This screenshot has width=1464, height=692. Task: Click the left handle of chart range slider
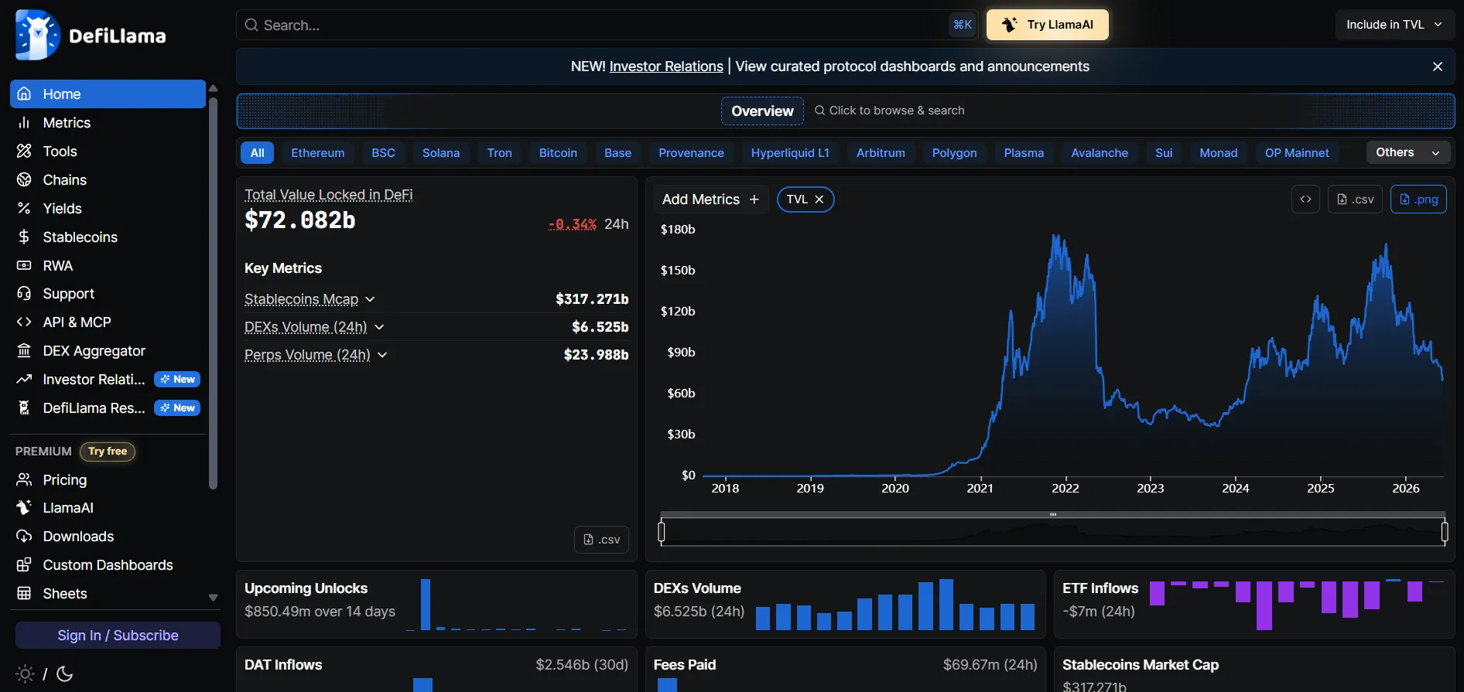click(662, 531)
